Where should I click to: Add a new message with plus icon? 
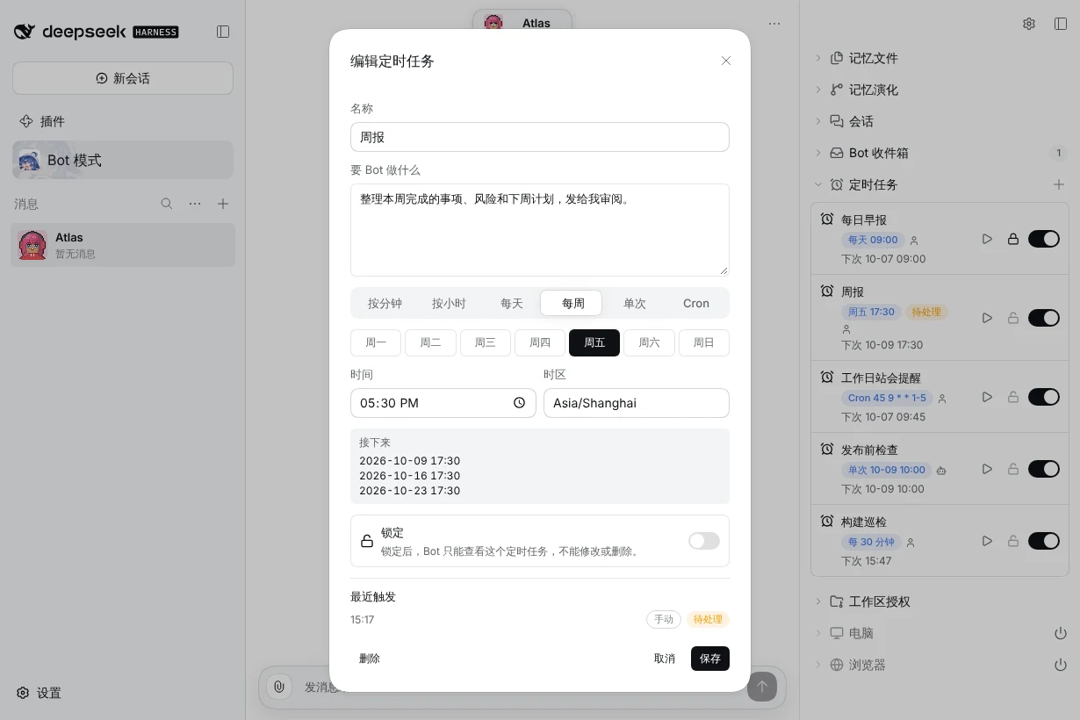point(223,204)
